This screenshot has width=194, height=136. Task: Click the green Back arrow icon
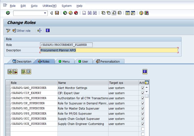tap(65, 13)
